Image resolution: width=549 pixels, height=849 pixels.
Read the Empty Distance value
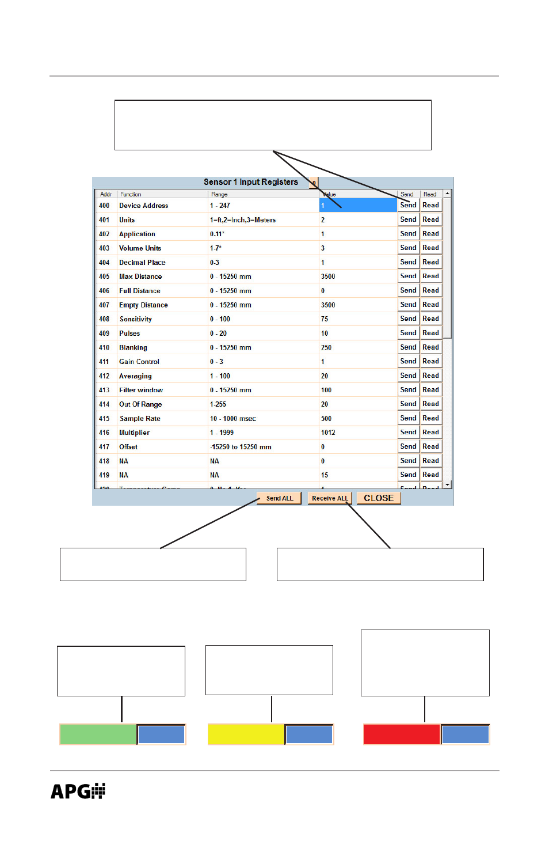click(430, 305)
